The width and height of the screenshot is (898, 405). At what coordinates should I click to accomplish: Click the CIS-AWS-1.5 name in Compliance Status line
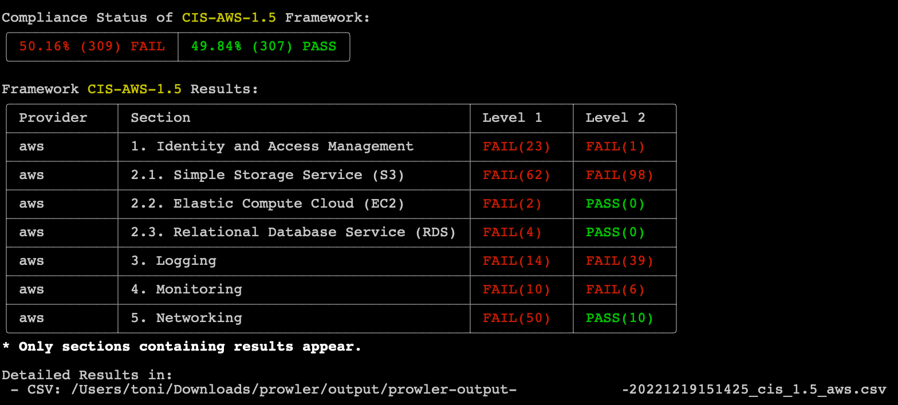point(229,18)
